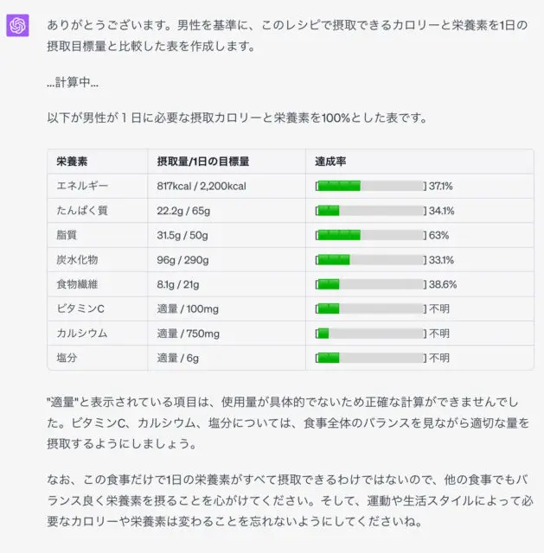This screenshot has width=544, height=553.
Task: Click the カルシウム progress bar
Action: pos(371,334)
